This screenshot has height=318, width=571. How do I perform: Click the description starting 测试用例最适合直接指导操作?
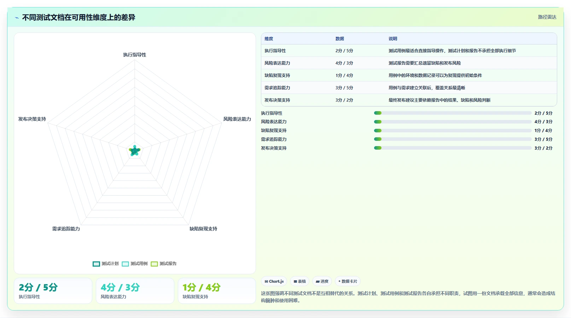tap(452, 51)
